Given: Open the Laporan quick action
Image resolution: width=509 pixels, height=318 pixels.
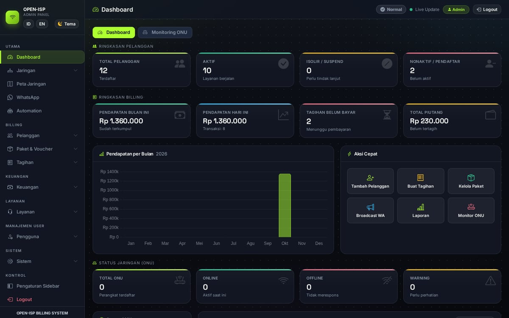Looking at the screenshot, I should tap(421, 210).
